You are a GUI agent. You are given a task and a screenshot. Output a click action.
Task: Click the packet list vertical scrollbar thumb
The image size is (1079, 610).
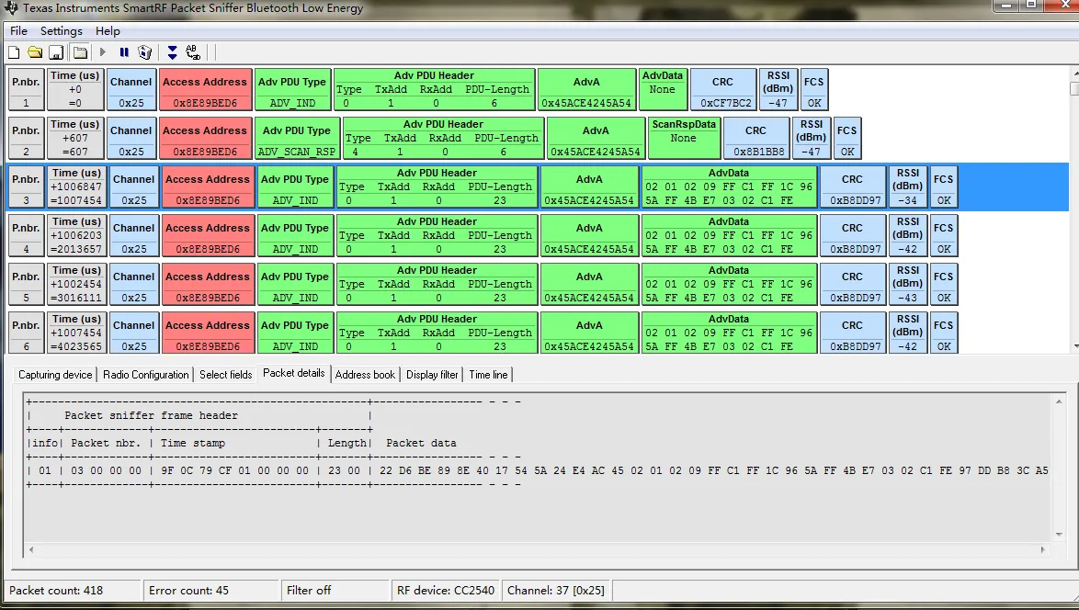1074,89
